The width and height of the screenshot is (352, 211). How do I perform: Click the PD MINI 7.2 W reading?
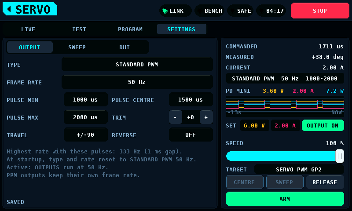[335, 91]
